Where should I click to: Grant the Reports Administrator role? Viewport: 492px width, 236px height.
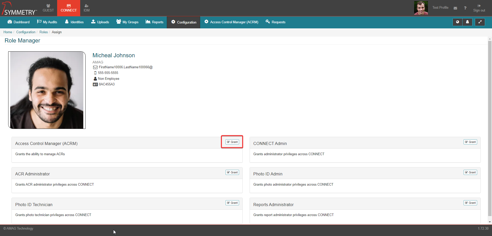(470, 203)
